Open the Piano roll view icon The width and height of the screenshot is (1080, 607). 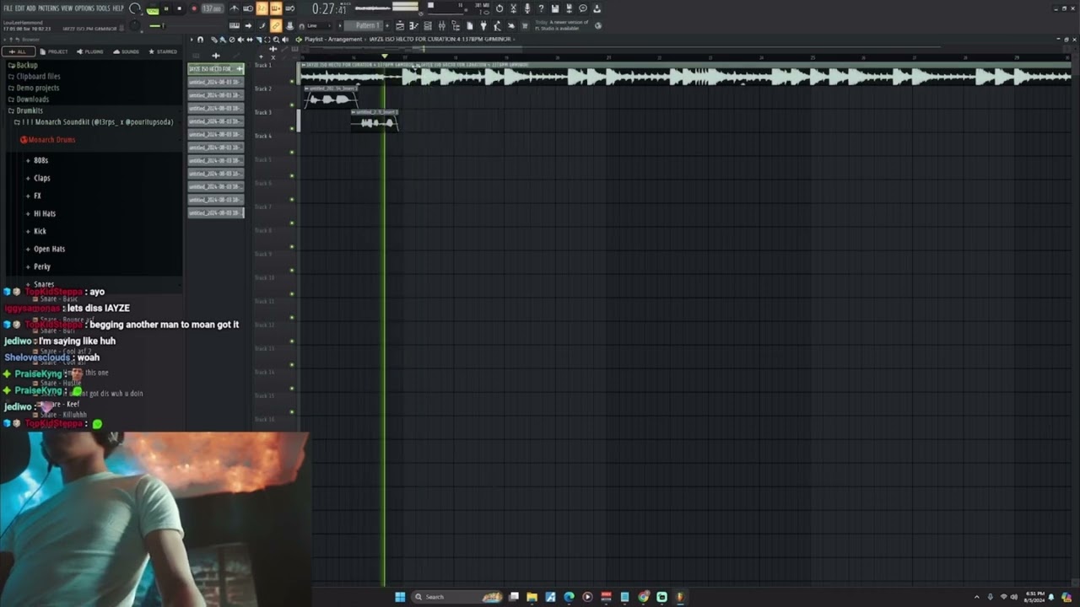pos(413,26)
